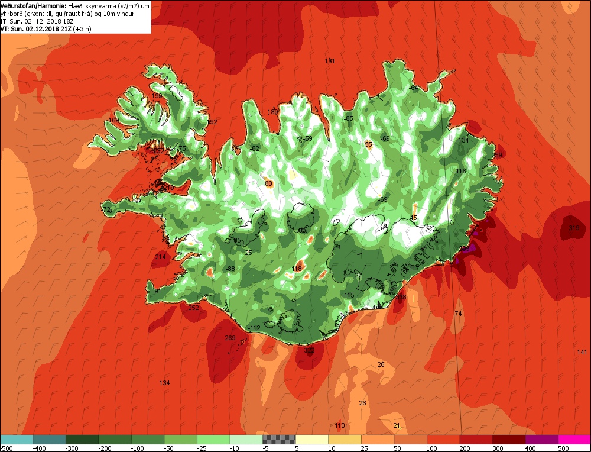591x452 pixels.
Task: Click the -88 value on the map
Action: pos(229,269)
